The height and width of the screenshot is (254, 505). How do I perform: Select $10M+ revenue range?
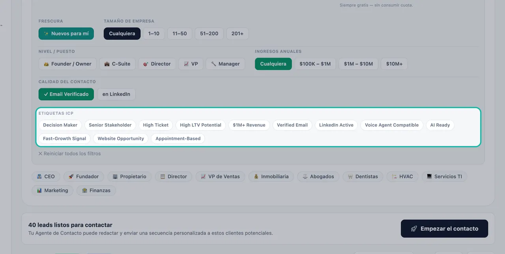[x=394, y=64]
